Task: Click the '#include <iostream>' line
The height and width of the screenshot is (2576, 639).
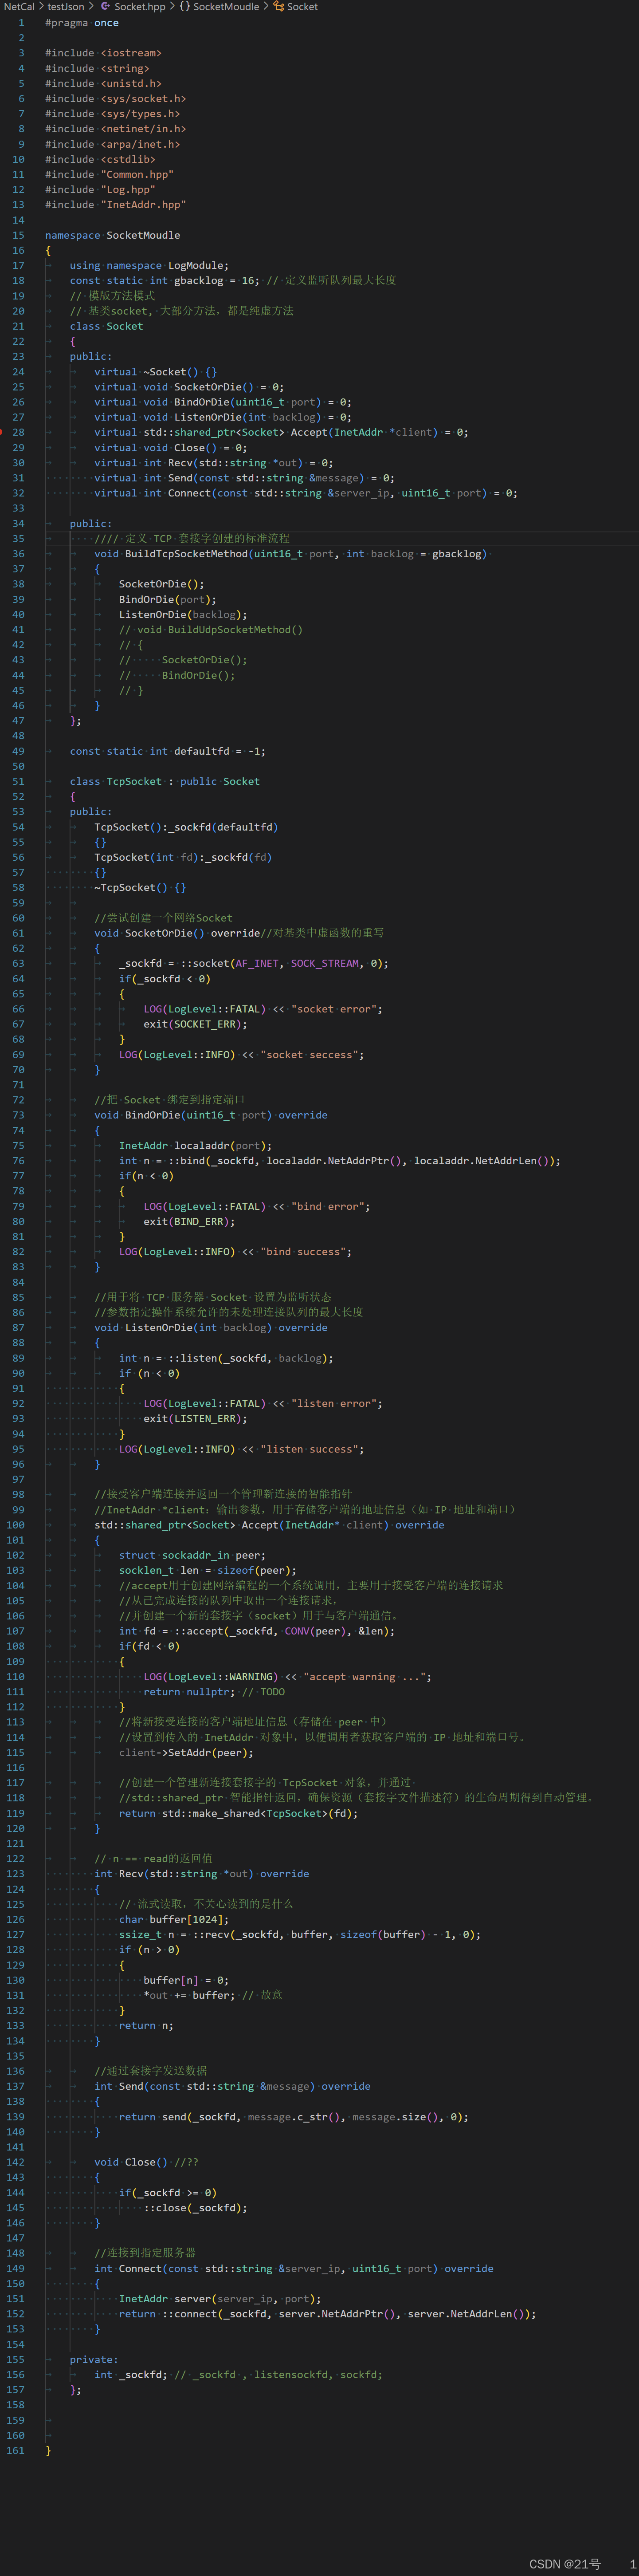Action: click(103, 53)
